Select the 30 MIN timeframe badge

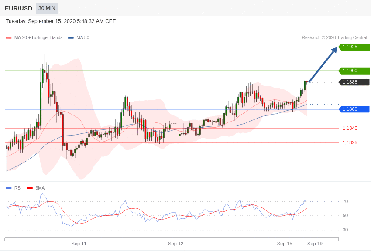[x=47, y=8]
